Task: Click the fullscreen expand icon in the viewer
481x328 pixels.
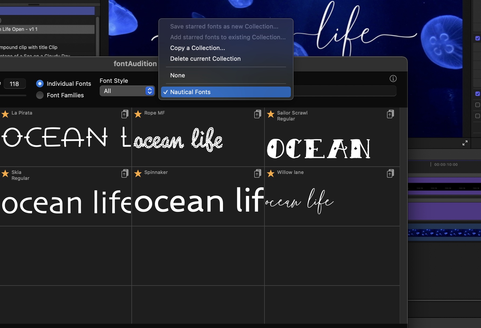Action: 465,143
